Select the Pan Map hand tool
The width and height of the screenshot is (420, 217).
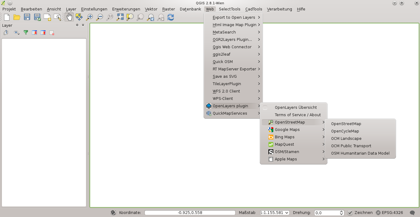[x=69, y=17]
